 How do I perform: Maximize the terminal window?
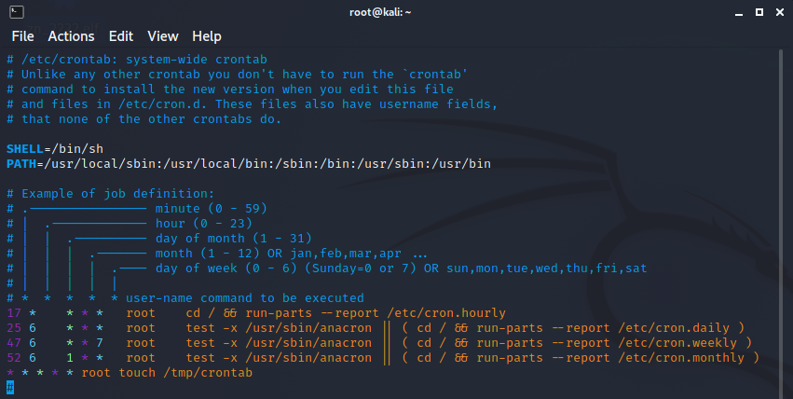click(759, 11)
